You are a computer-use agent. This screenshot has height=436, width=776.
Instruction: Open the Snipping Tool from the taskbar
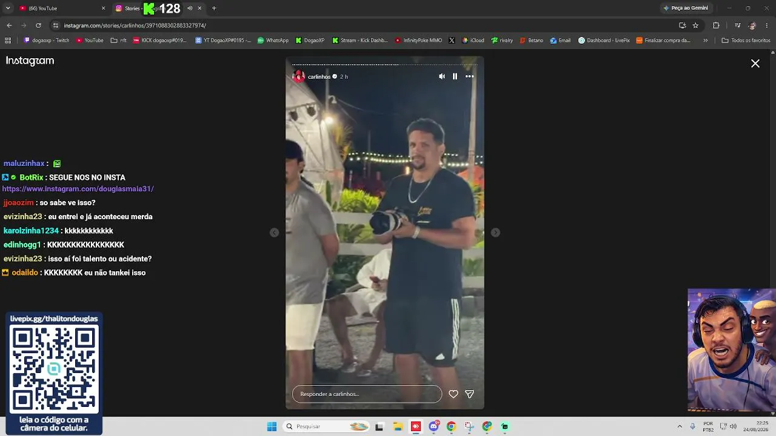point(469,426)
